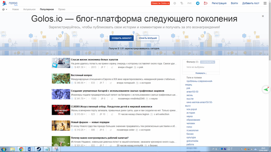The image size is (271, 152).
Task: Switch to the Популярное tab
Action: 47,9
